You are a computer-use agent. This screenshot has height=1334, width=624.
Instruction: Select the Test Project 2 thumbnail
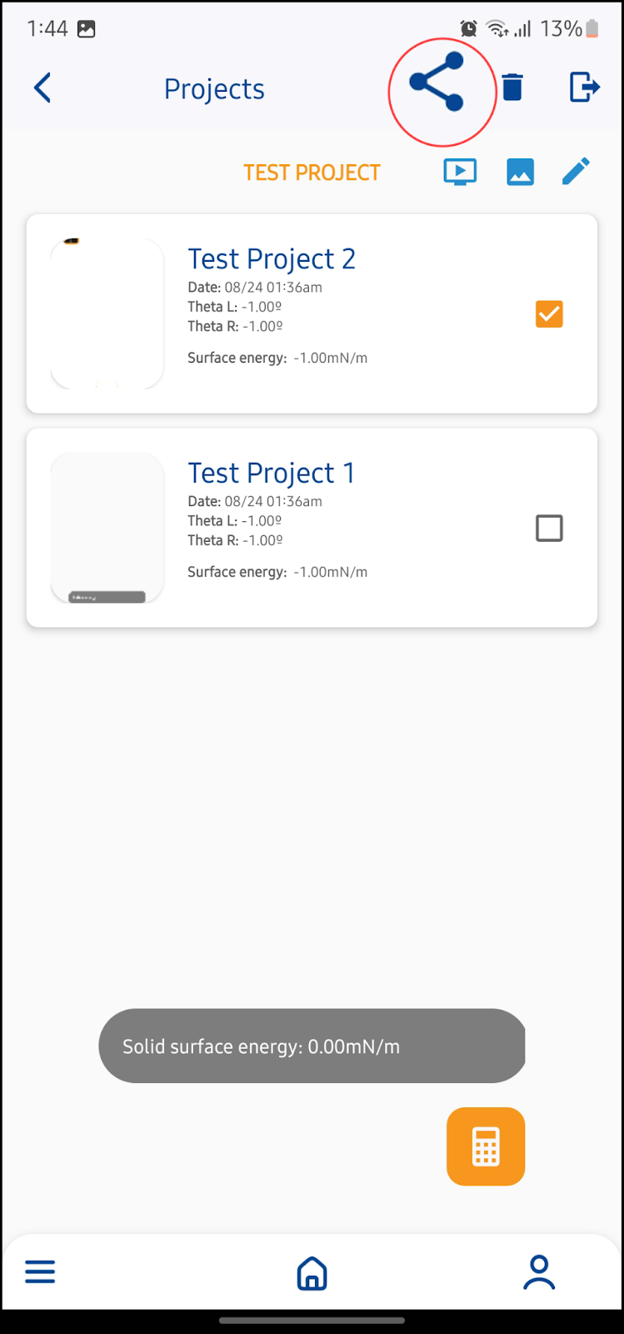click(107, 313)
